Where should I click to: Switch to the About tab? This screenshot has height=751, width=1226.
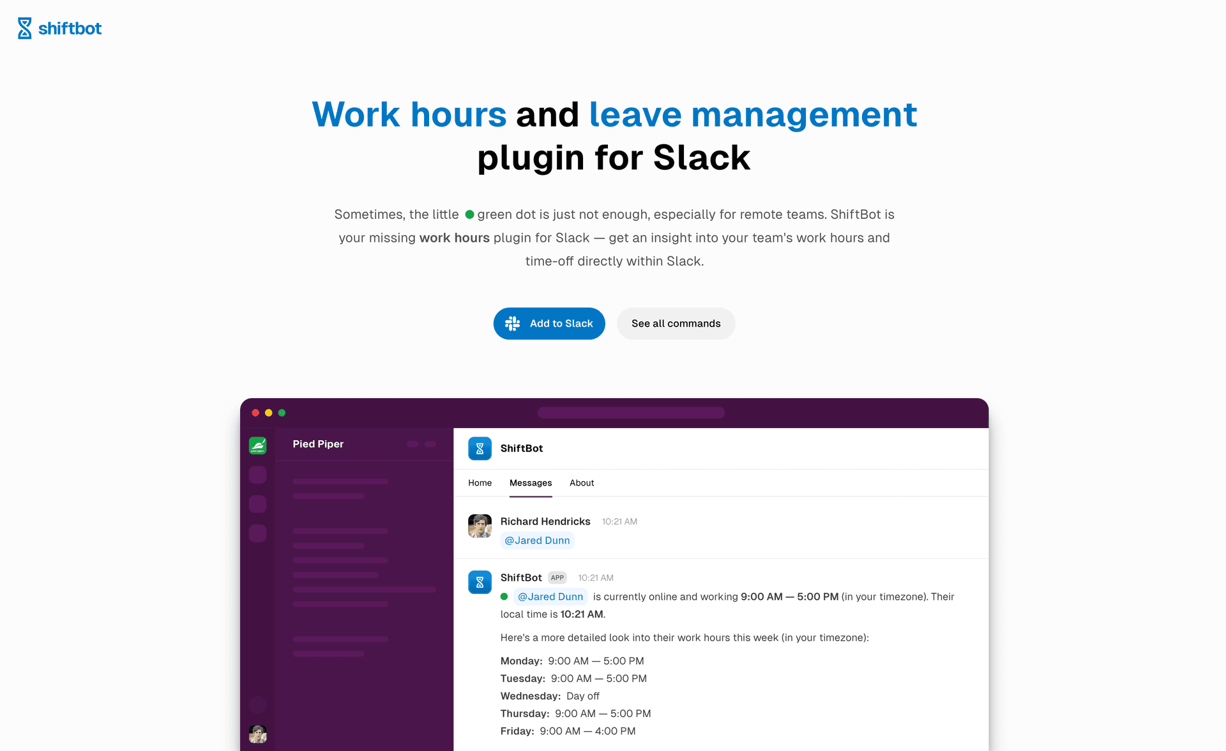(582, 482)
